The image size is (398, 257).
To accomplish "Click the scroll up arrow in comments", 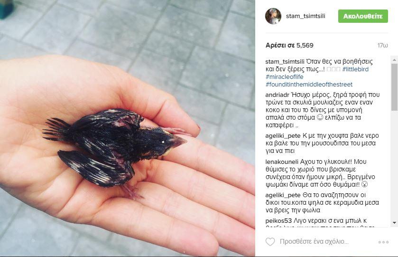I will (394, 60).
